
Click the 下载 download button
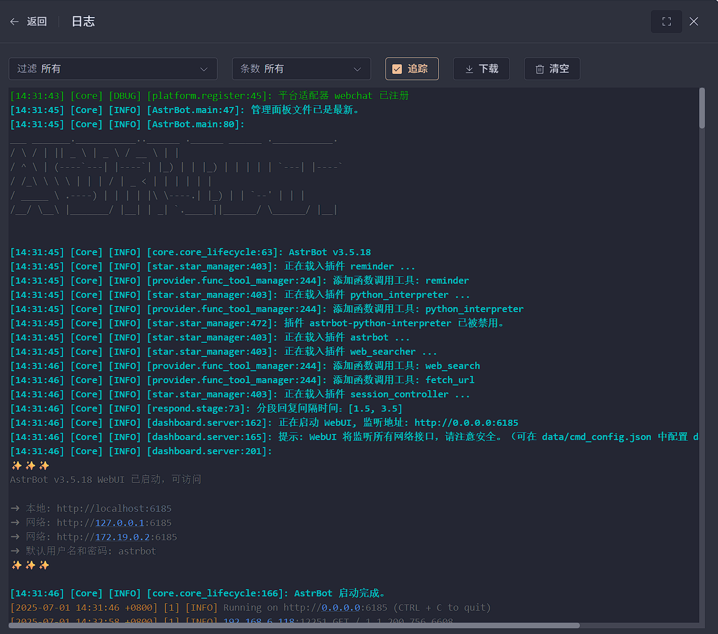click(x=482, y=69)
